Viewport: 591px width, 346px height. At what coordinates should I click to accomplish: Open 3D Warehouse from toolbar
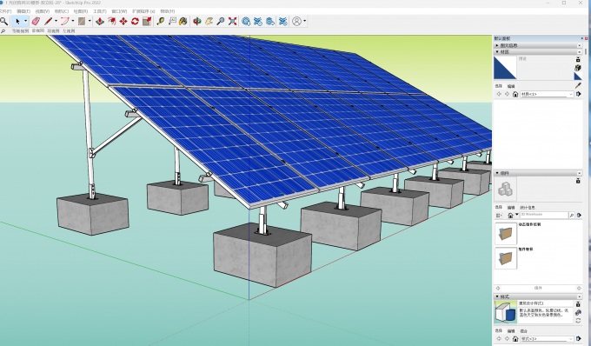click(246, 22)
